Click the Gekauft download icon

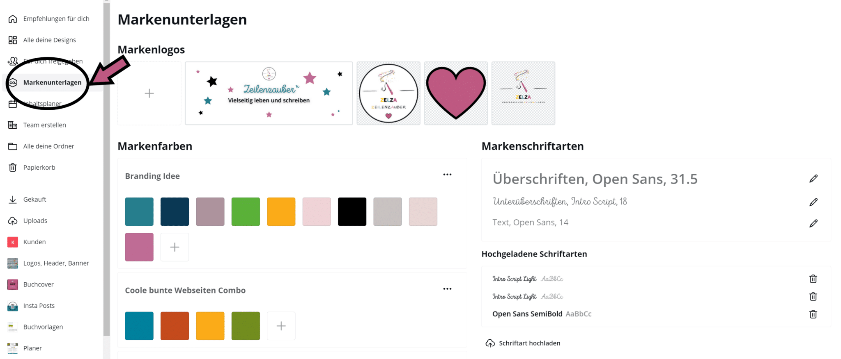(x=13, y=200)
